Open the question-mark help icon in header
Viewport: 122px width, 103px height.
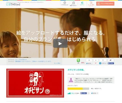[x=65, y=3]
